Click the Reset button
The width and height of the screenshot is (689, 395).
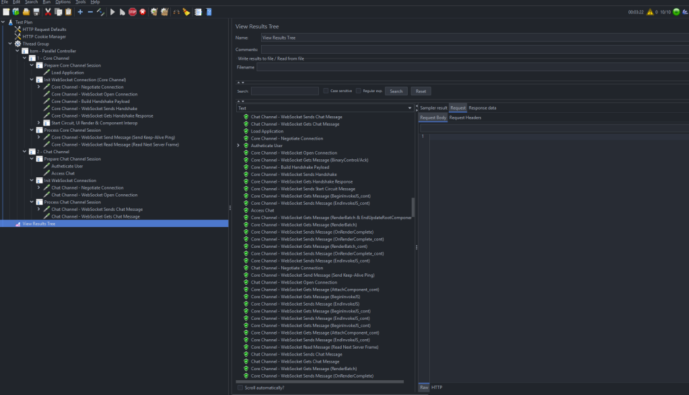[421, 91]
